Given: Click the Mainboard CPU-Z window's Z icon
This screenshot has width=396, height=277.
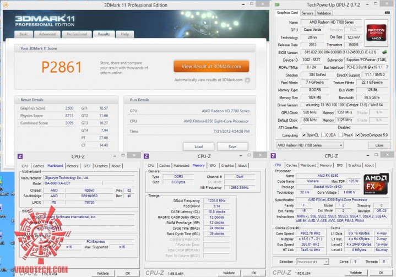Looking at the screenshot, I should (x=20, y=156).
